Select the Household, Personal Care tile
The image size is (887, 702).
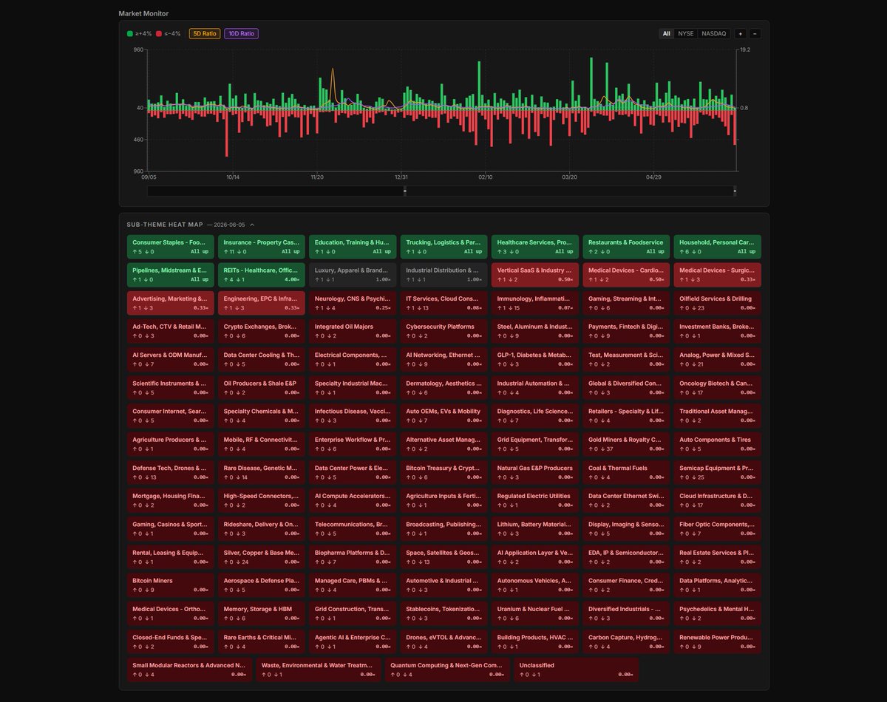[x=717, y=246]
